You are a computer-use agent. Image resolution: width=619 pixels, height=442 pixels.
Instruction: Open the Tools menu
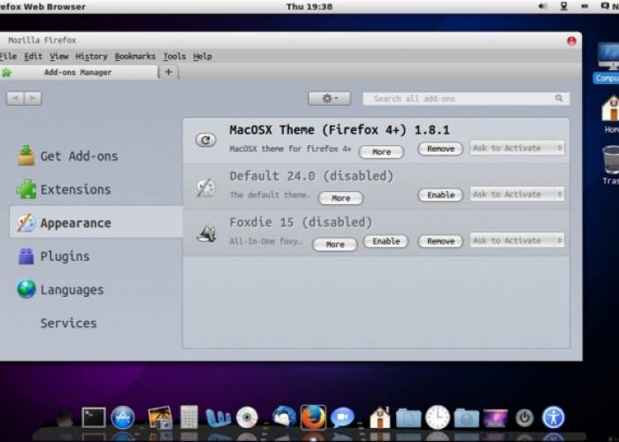click(174, 56)
